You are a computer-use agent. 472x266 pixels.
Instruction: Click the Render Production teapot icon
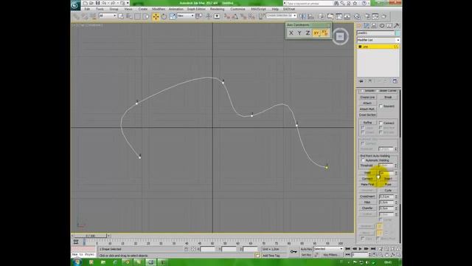tap(383, 16)
